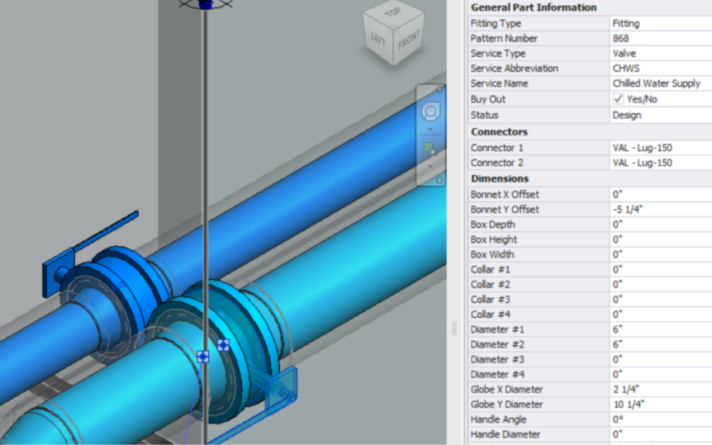Collapse the Connectors section header
712x445 pixels.
[499, 131]
